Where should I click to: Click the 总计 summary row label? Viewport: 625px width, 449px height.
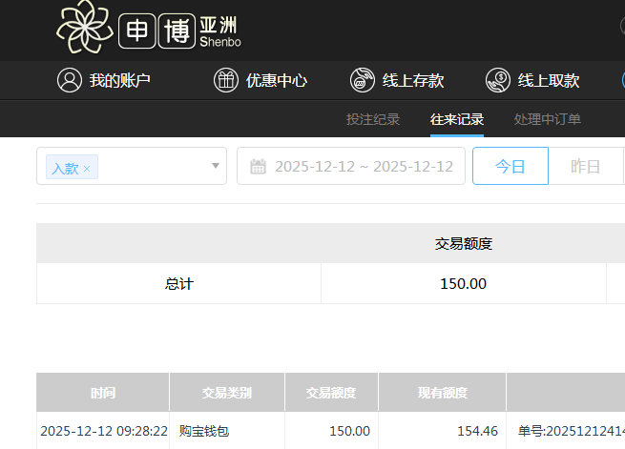pos(179,284)
